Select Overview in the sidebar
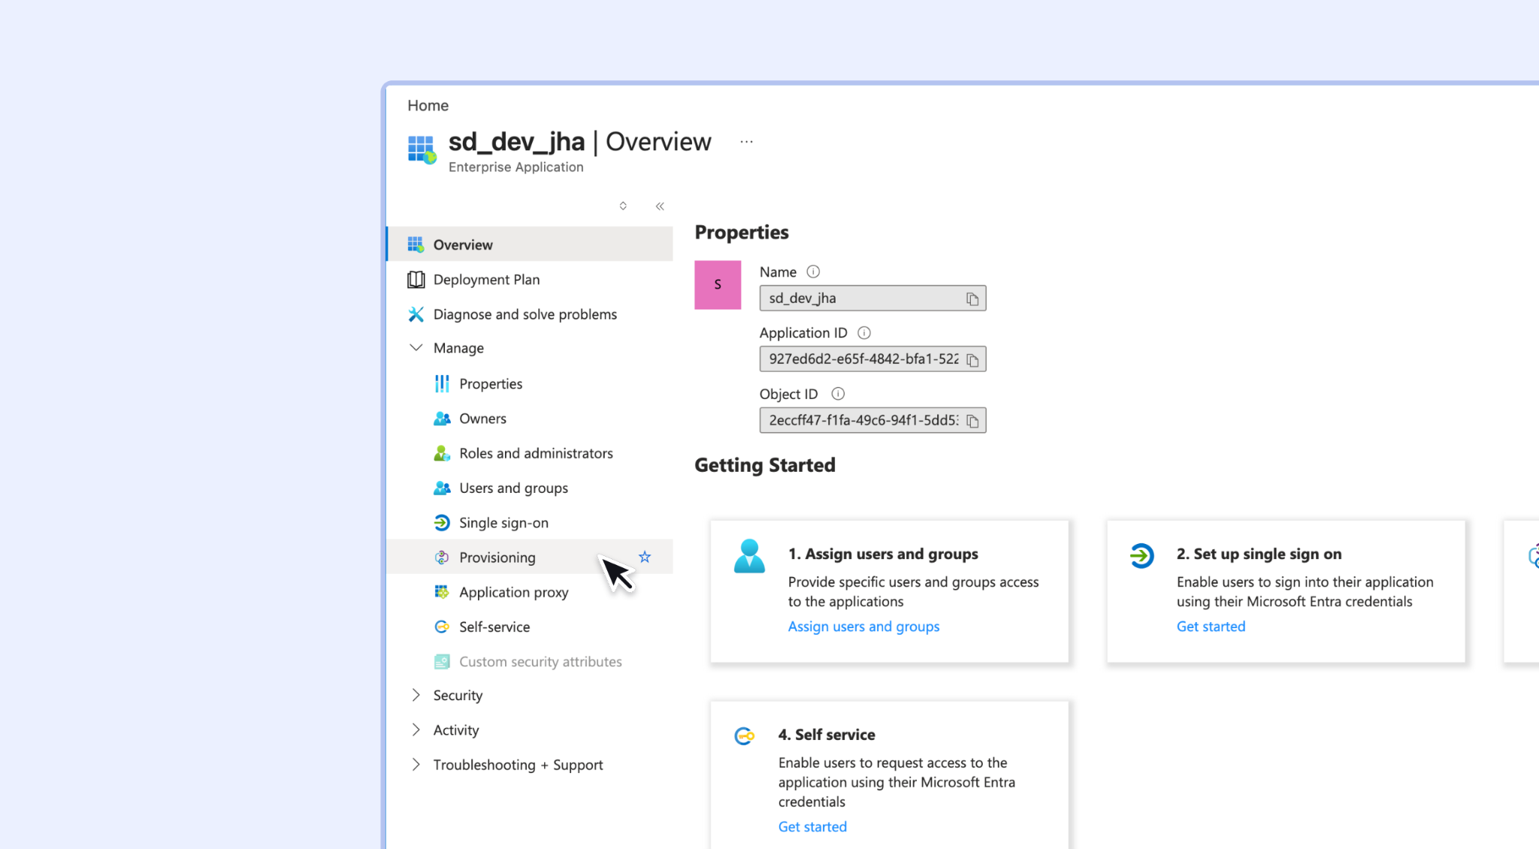Viewport: 1539px width, 849px height. (530, 244)
